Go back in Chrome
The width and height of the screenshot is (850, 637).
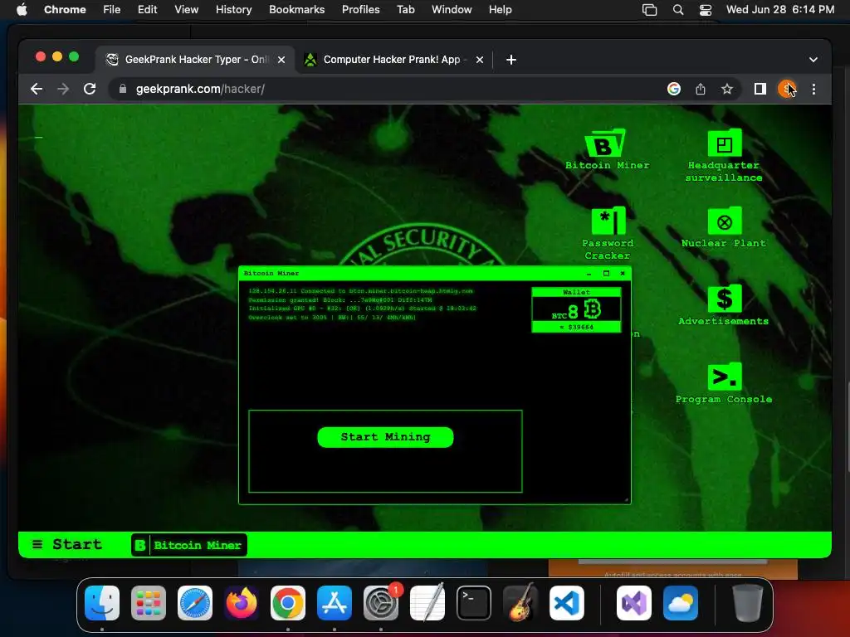click(37, 89)
